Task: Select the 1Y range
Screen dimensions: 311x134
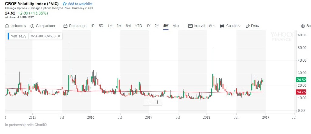Action: point(148,26)
